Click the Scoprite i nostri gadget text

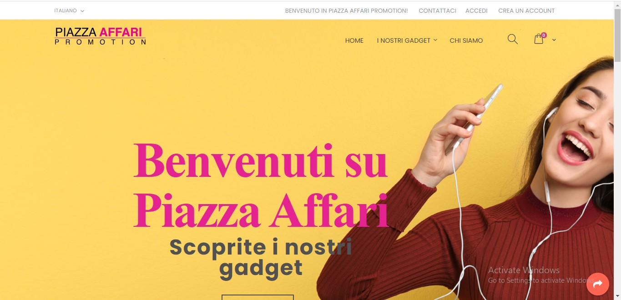point(261,257)
